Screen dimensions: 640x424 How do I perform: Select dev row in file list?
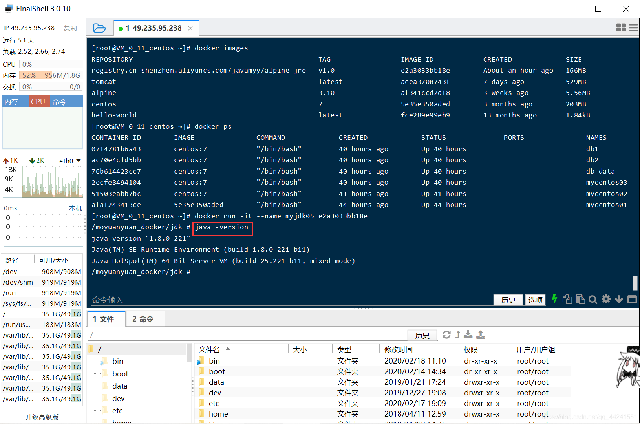383,393
